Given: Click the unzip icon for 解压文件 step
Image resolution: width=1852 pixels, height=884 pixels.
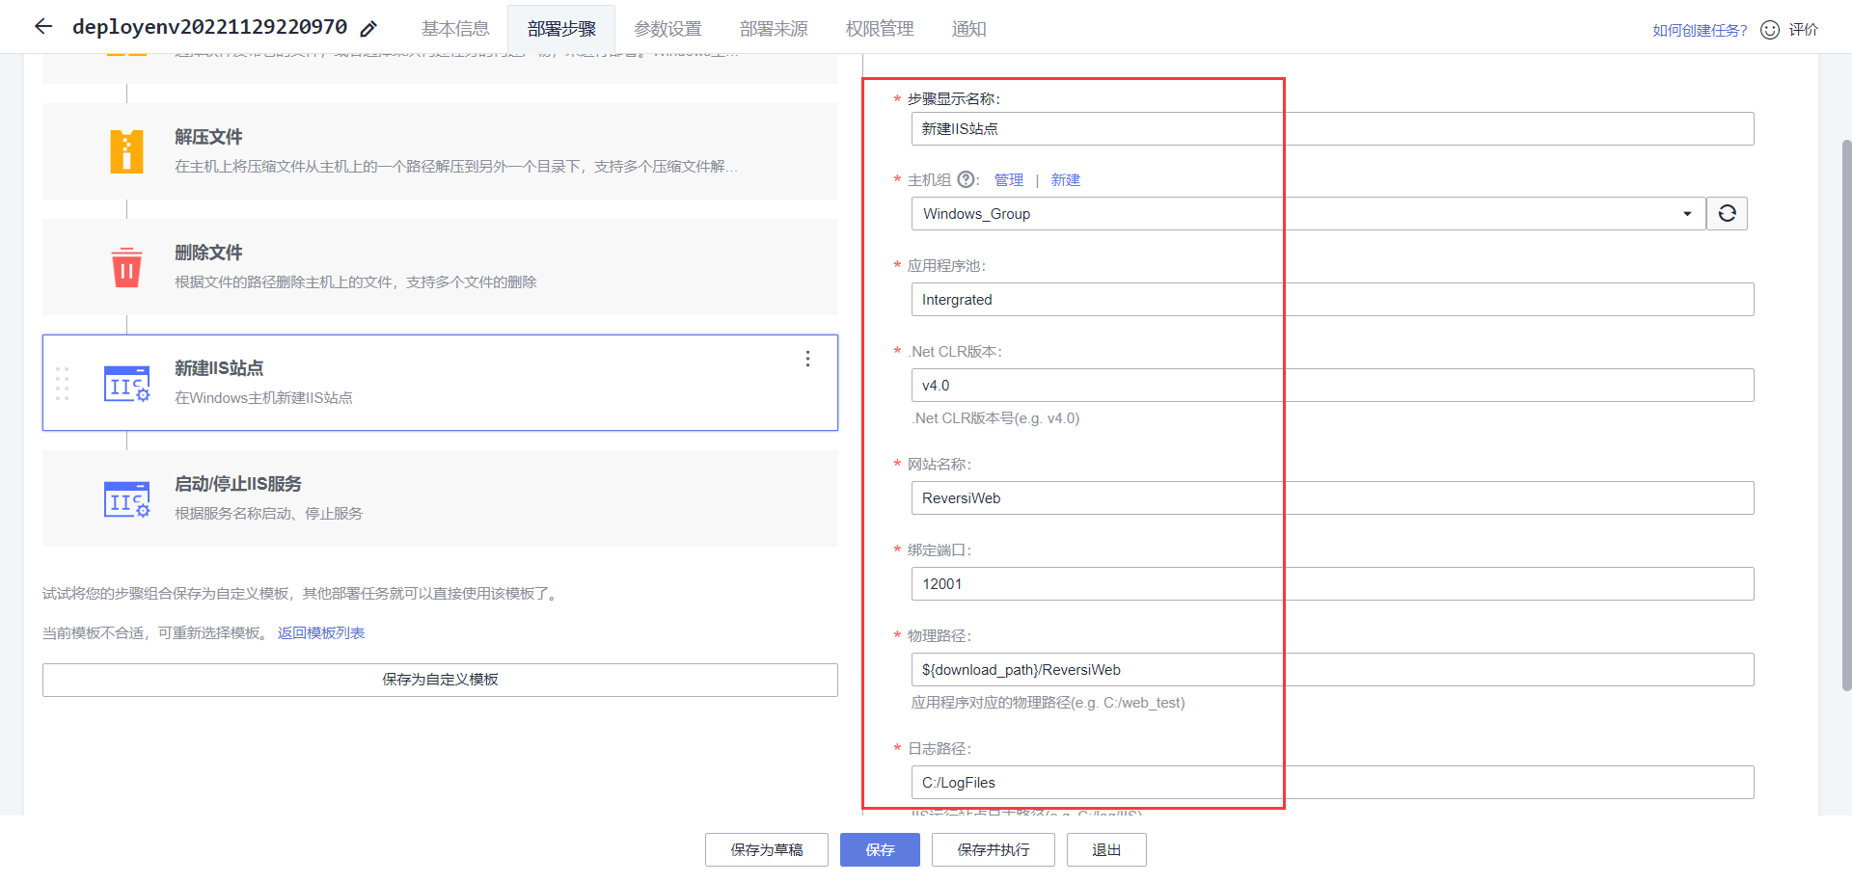Looking at the screenshot, I should (x=126, y=151).
